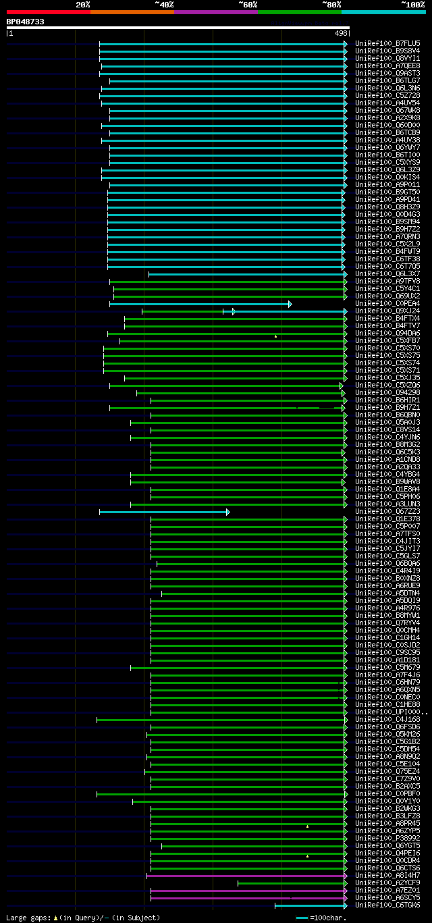
Task: Select the query name BP048733
Action: 26,22
